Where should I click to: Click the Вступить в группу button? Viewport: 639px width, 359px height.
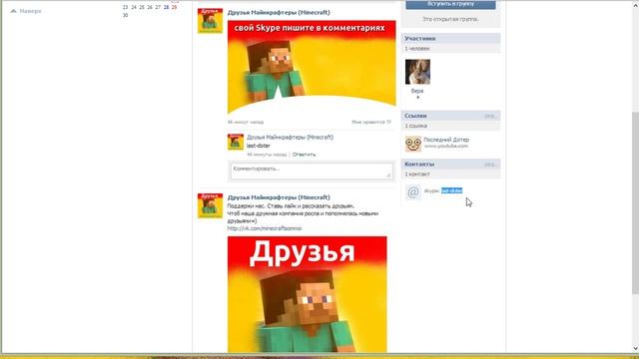(450, 4)
